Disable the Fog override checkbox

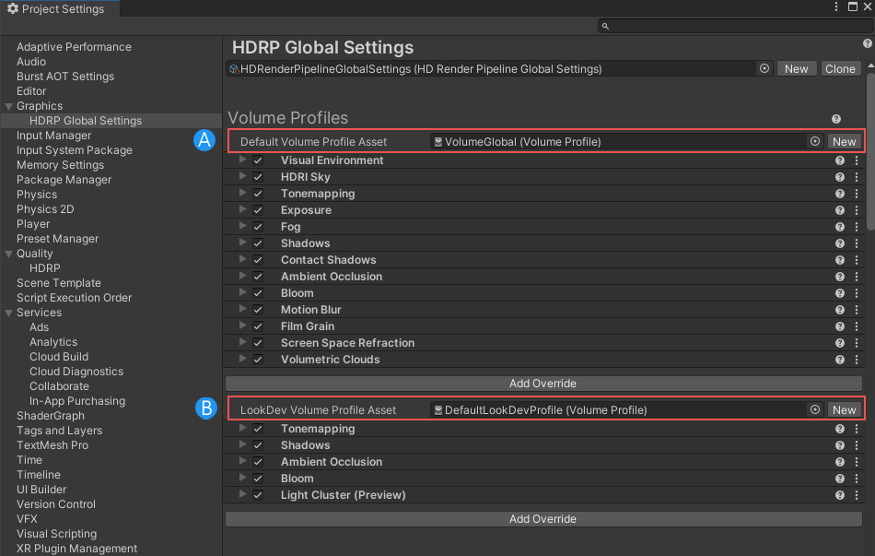pos(258,227)
